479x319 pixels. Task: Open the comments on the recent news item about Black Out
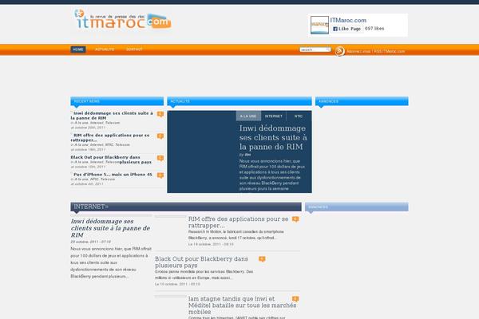pyautogui.click(x=160, y=158)
